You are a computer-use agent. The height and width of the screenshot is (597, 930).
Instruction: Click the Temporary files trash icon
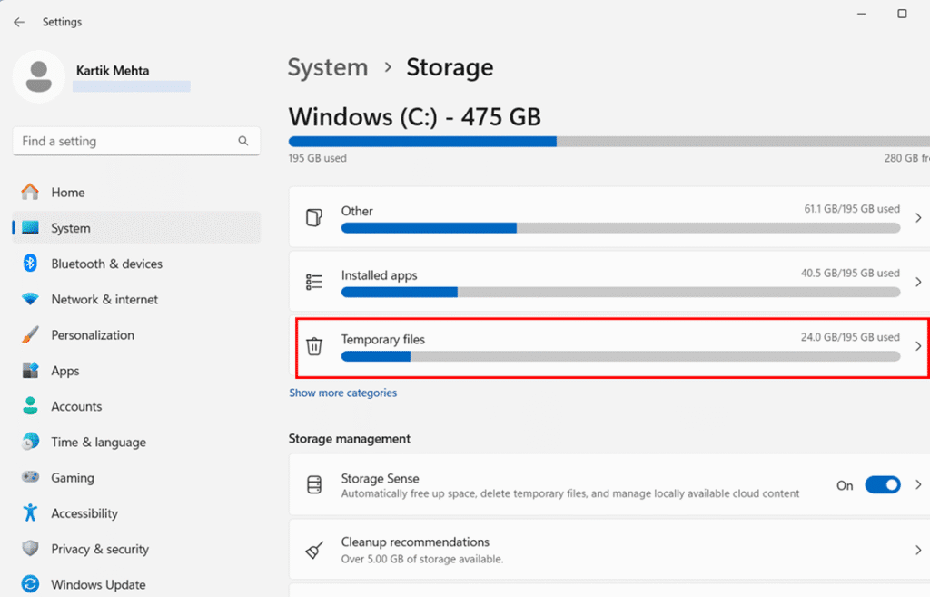coord(314,347)
